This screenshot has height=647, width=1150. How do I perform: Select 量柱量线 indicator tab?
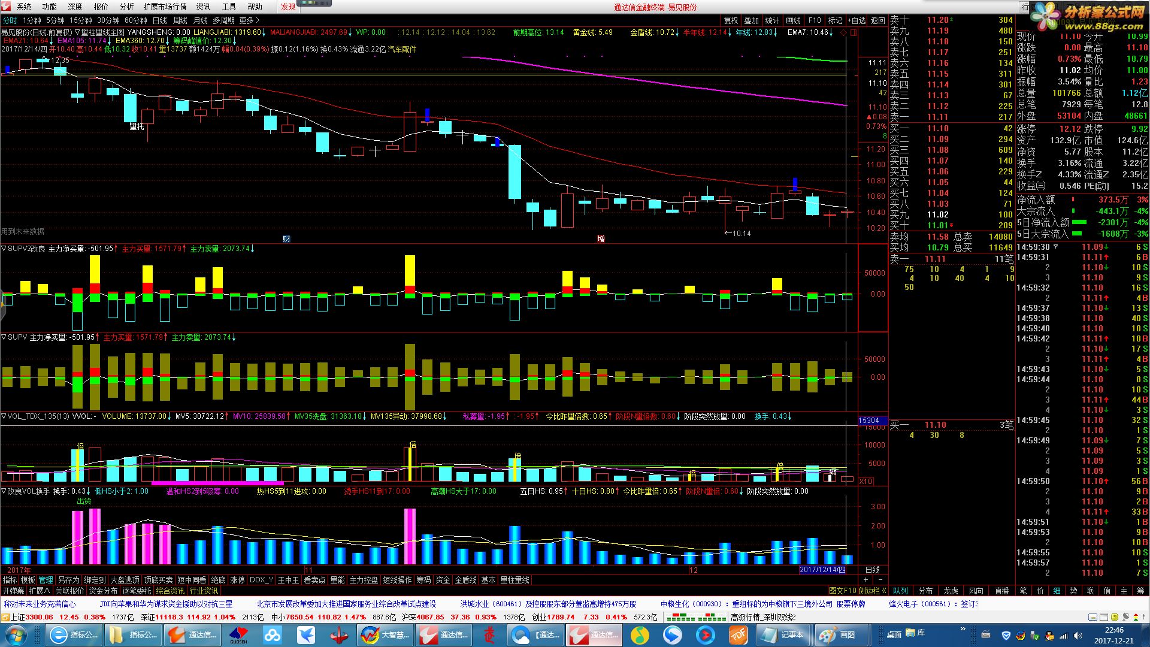coord(515,580)
